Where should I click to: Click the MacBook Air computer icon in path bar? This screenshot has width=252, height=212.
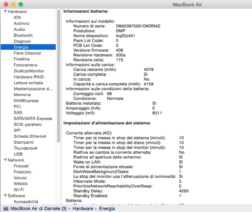click(x=6, y=209)
